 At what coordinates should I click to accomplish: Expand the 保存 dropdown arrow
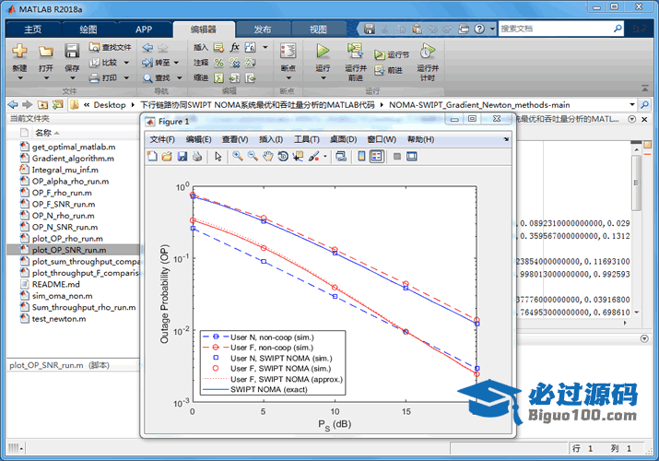(72, 78)
